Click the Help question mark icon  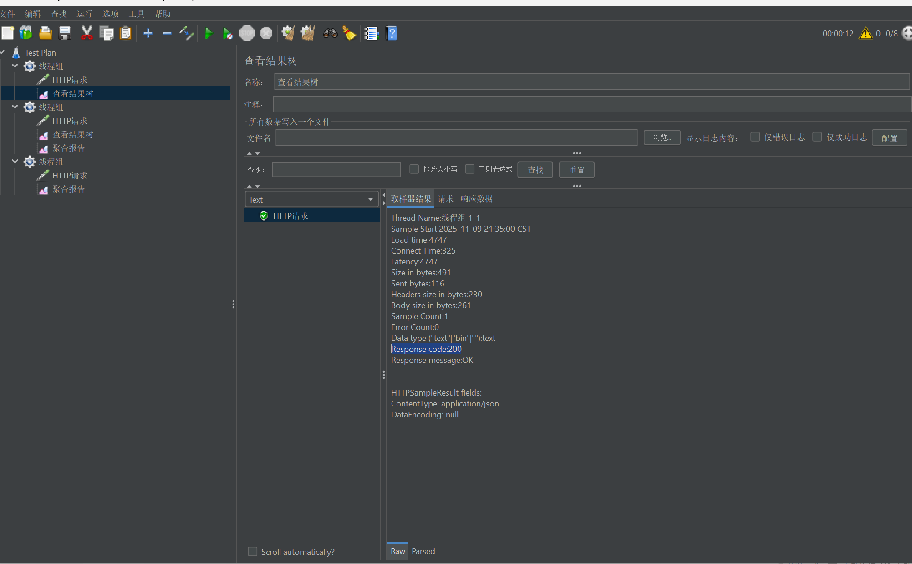pos(392,33)
